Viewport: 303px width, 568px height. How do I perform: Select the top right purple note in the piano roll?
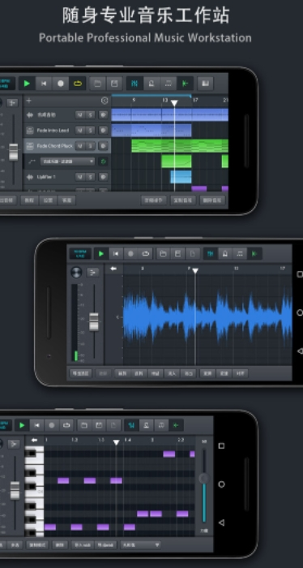(x=192, y=454)
